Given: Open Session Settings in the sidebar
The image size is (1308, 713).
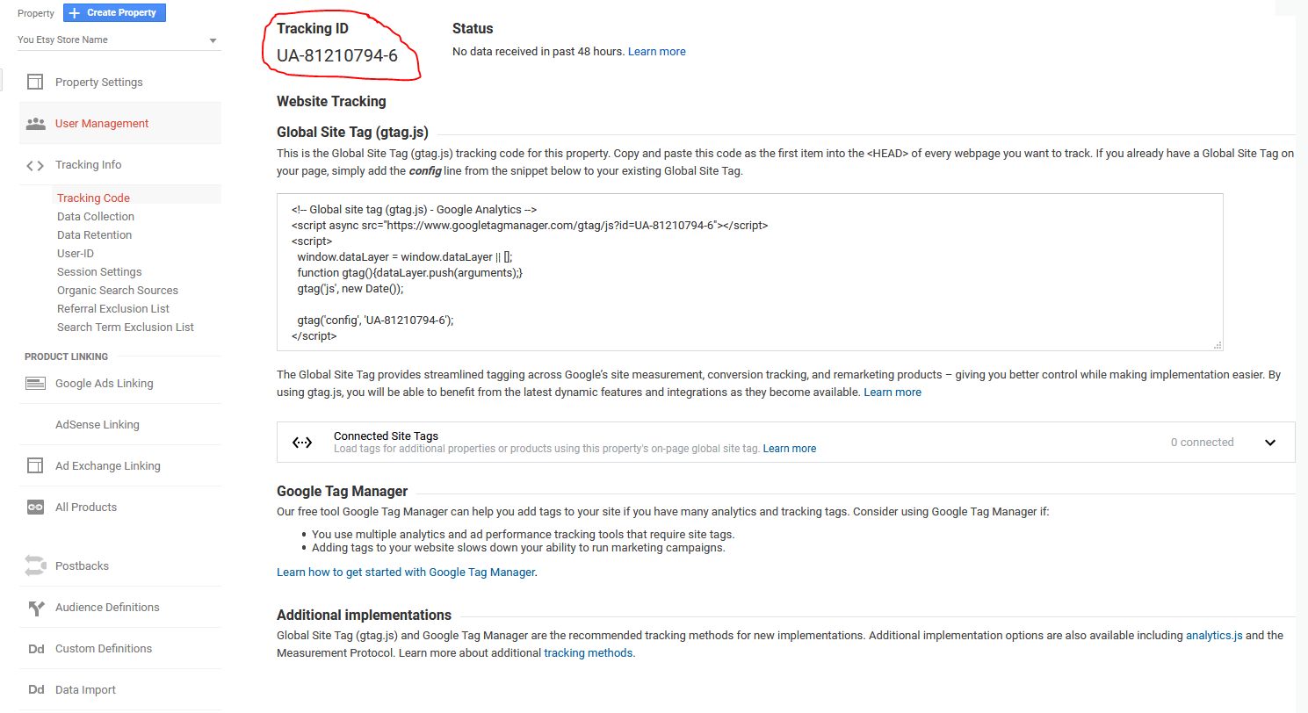Looking at the screenshot, I should (x=99, y=272).
